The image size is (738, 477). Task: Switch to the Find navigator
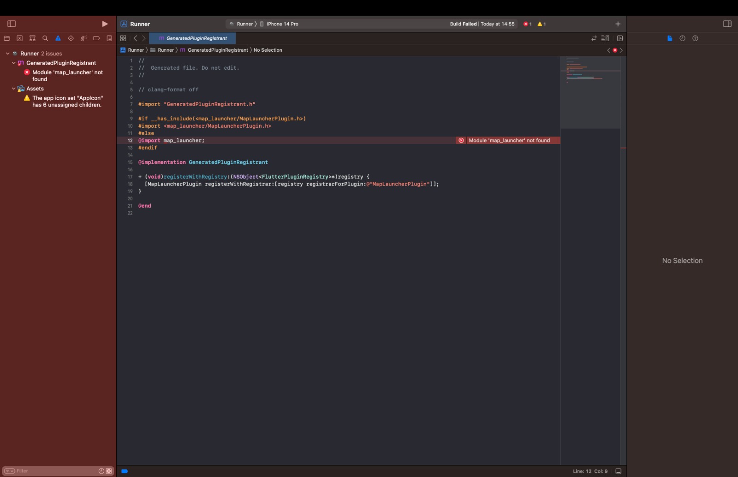45,38
